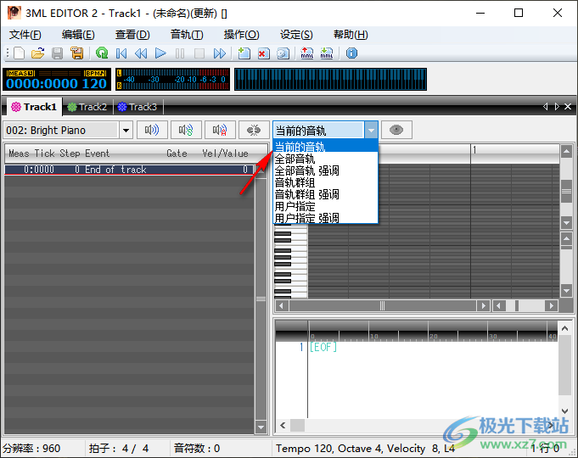Image resolution: width=578 pixels, height=458 pixels.
Task: Close the track tab with the white X
Action: pos(568,107)
